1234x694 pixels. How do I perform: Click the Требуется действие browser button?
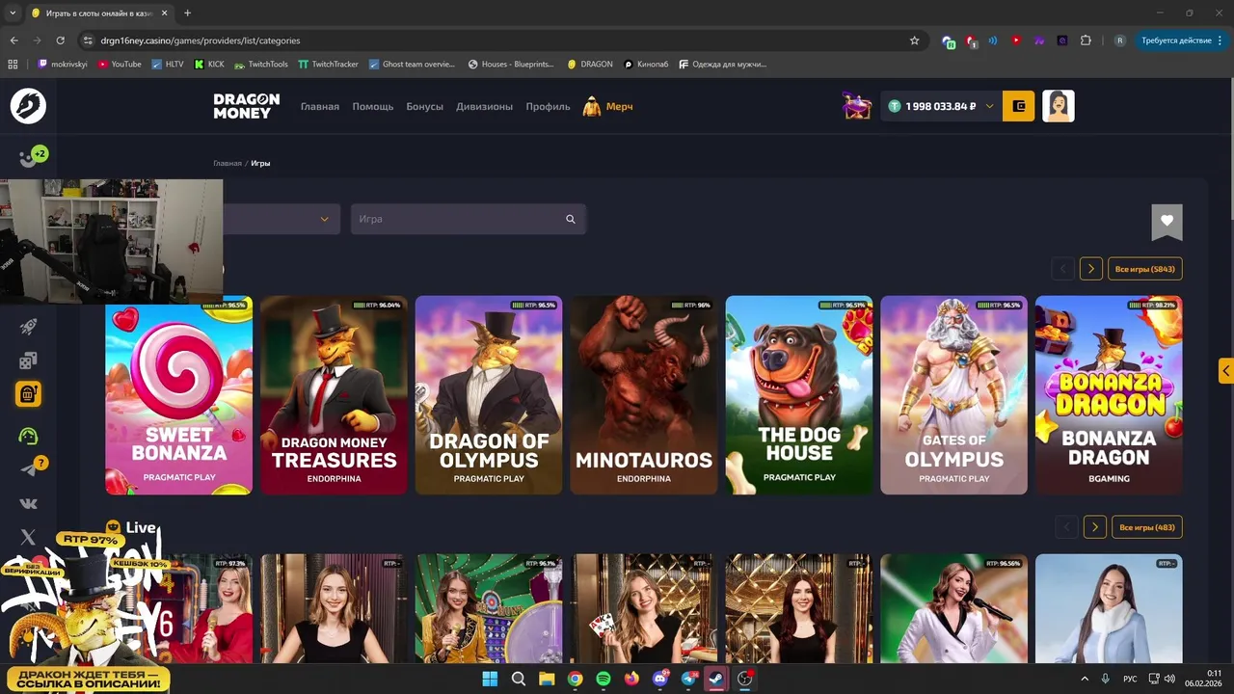click(1182, 40)
